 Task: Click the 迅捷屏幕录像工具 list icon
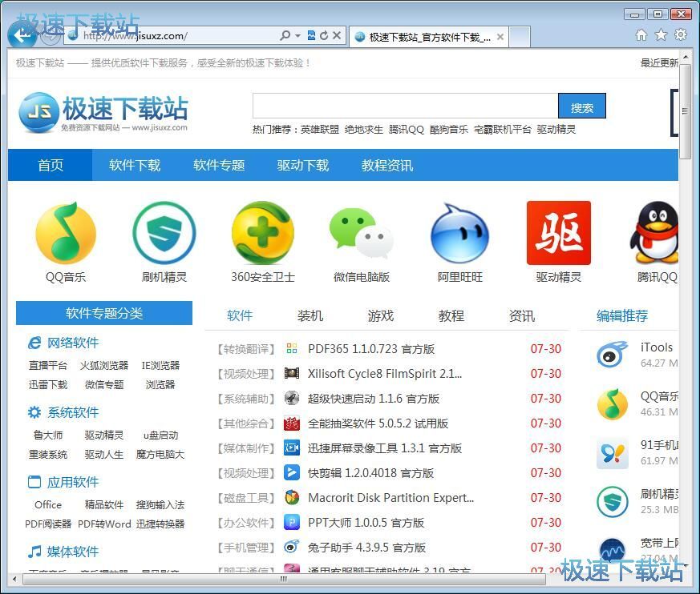tap(292, 448)
